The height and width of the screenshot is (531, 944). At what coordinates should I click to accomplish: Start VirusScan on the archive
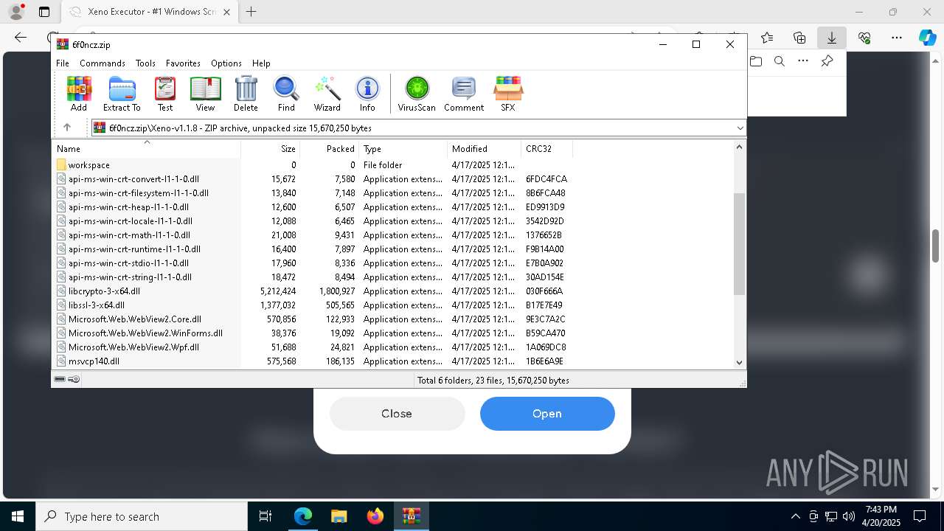coord(417,94)
